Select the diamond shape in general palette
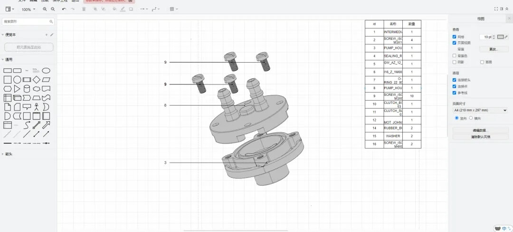513x232 pixels. coord(36,79)
